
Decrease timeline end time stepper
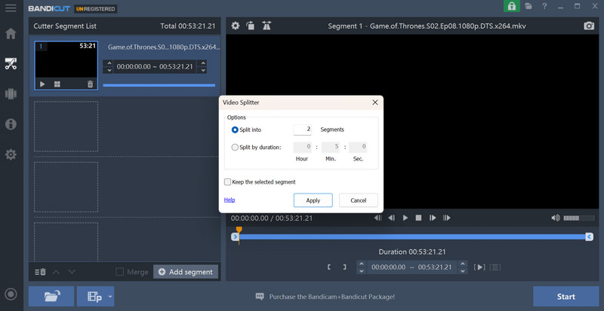click(x=463, y=270)
